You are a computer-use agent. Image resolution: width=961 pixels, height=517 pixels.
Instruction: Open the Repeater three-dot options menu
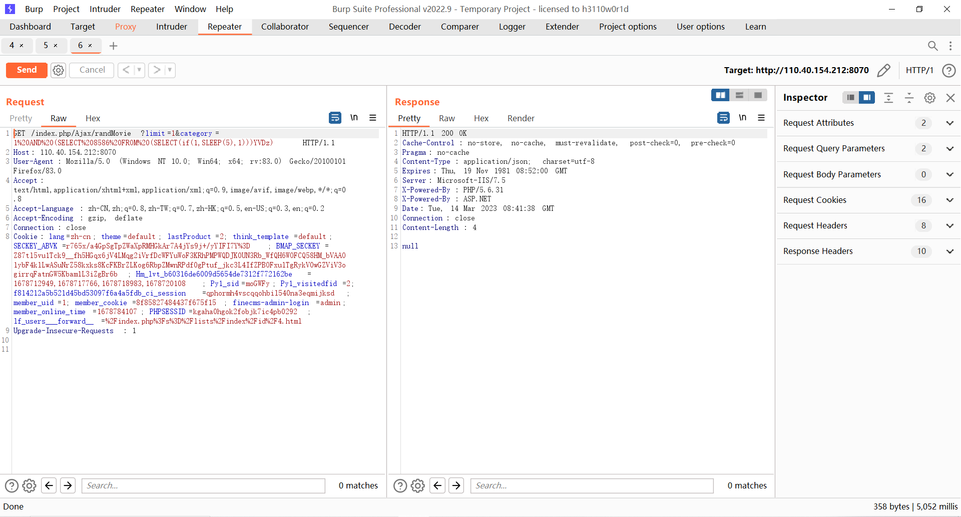click(950, 46)
